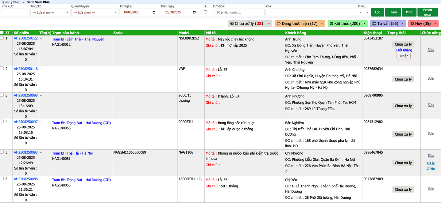
Task: Click globe icon on Tư vấn badge
Action: click(374, 24)
